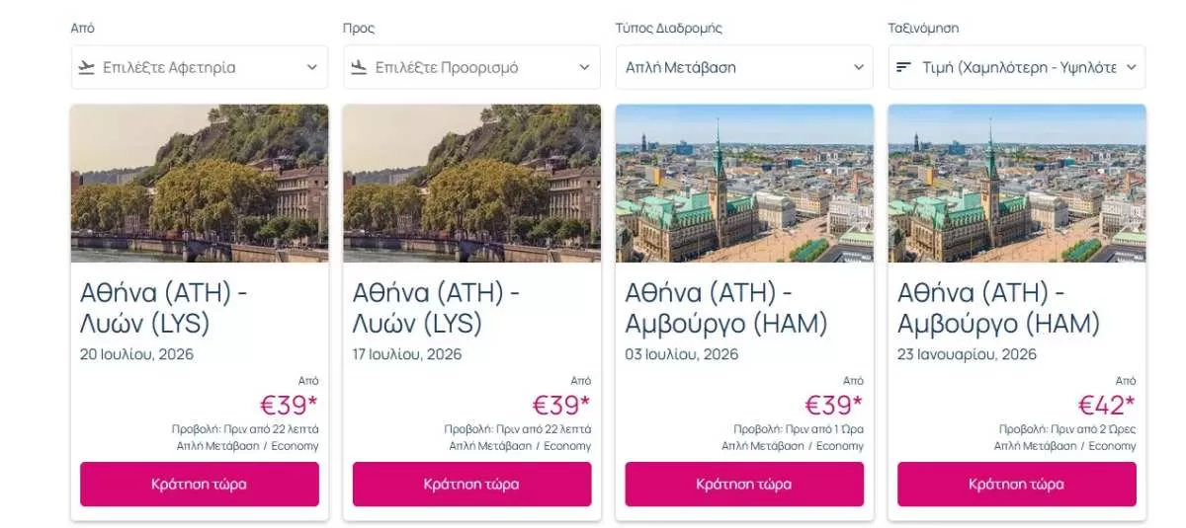Viewport: 1186px width, 528px height.
Task: Click the Αθήνα–Αμβούργο title dated 03 Ιουλίου
Action: (x=726, y=308)
